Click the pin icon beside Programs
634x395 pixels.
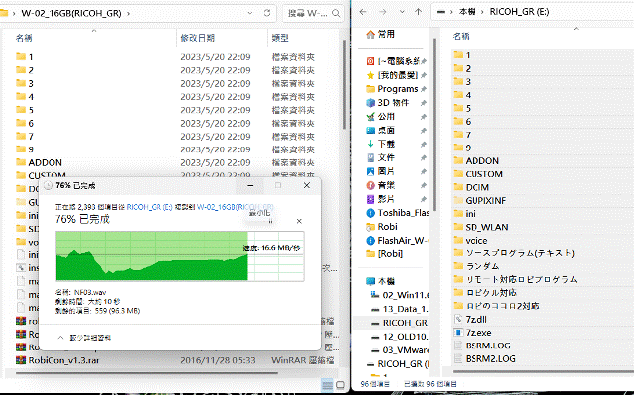(423, 89)
